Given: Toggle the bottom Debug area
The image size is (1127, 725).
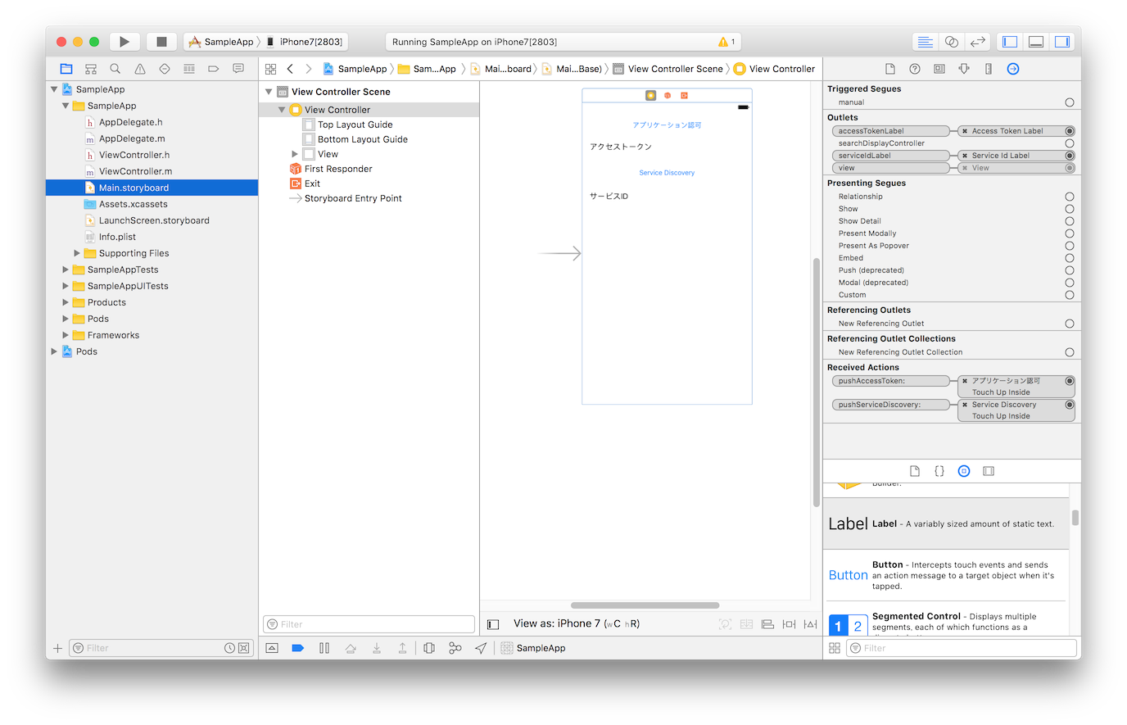Looking at the screenshot, I should [1036, 42].
